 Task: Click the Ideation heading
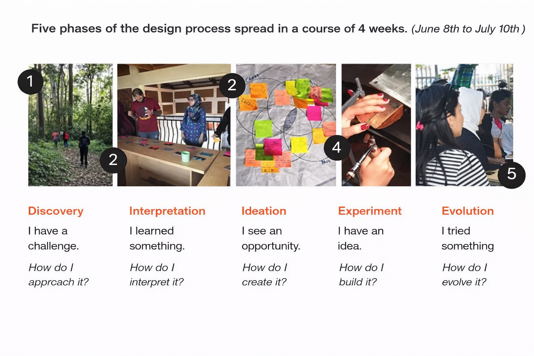pyautogui.click(x=264, y=211)
